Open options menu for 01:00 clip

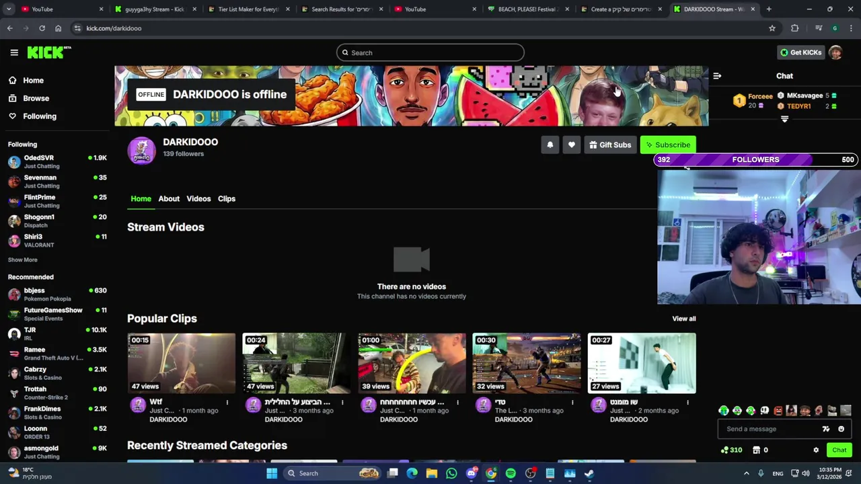[x=457, y=403]
